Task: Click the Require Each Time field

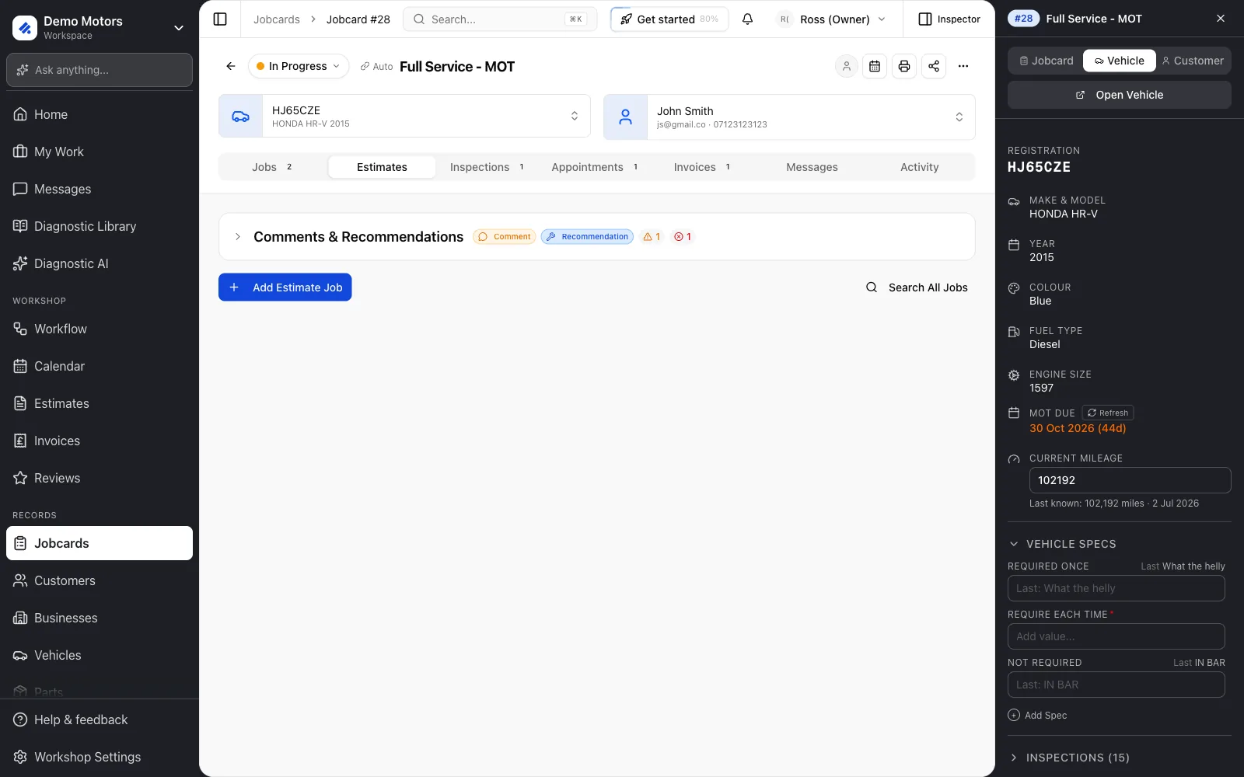Action: tap(1116, 636)
